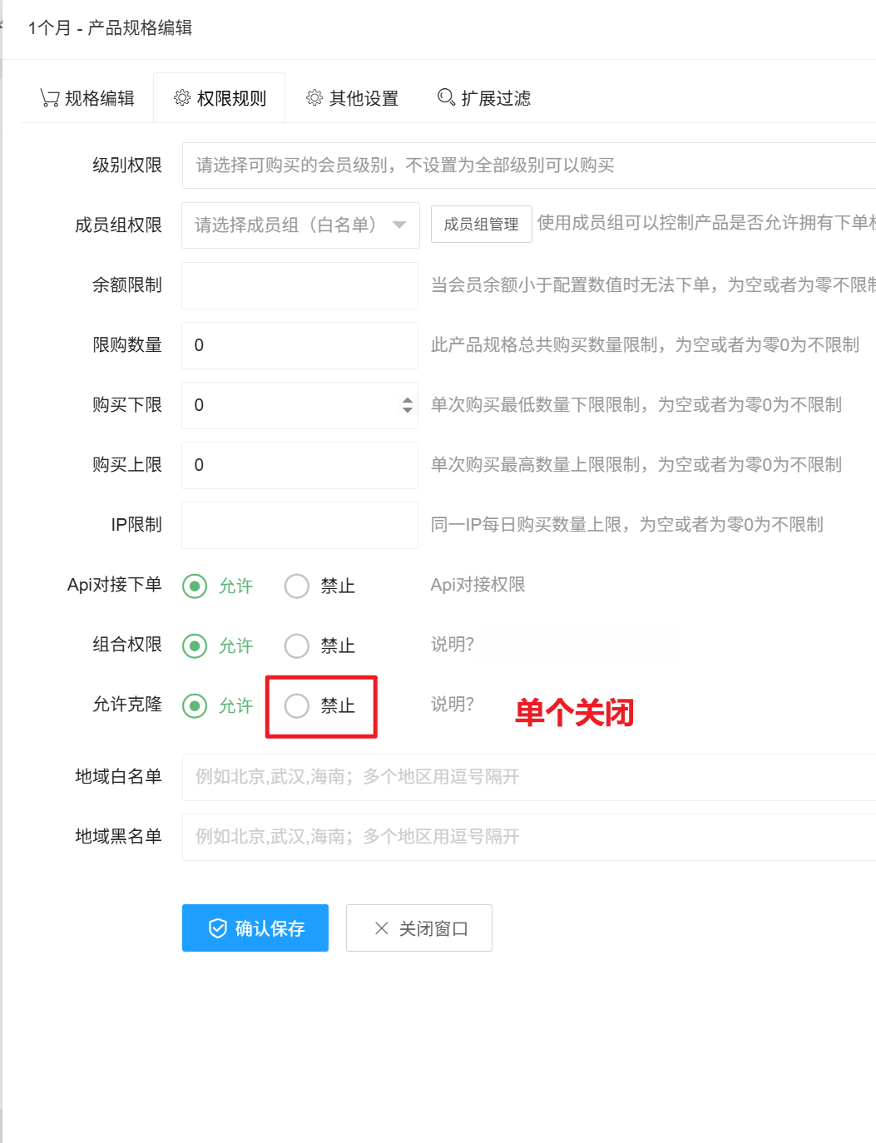Click the 购买下限 stepper arrows
This screenshot has width=876, height=1143.
pyautogui.click(x=407, y=405)
